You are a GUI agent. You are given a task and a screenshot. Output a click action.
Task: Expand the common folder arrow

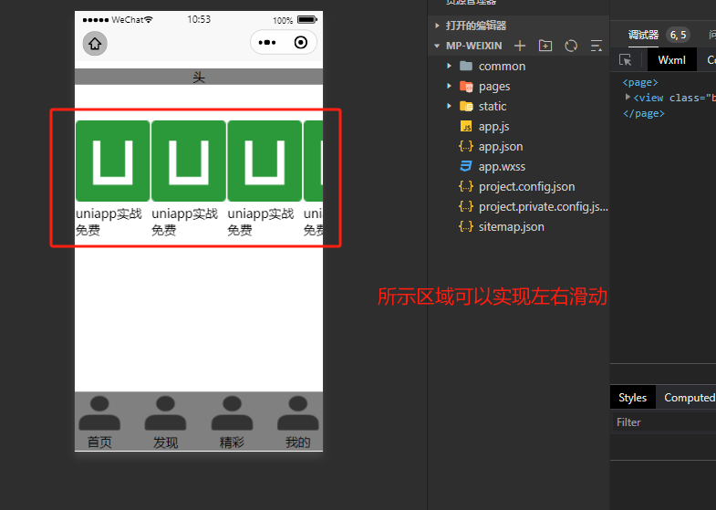449,67
